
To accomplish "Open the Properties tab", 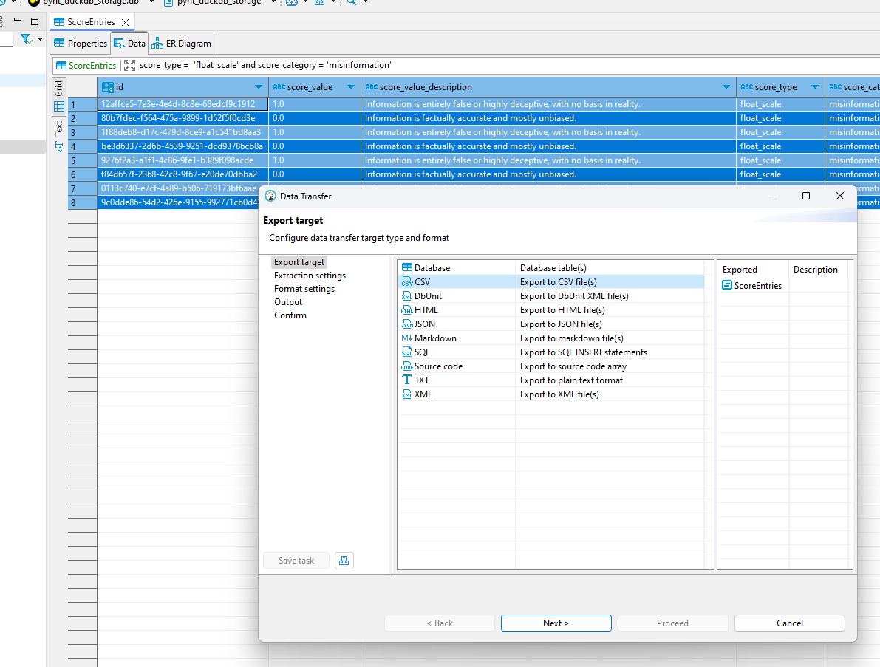I will click(81, 44).
